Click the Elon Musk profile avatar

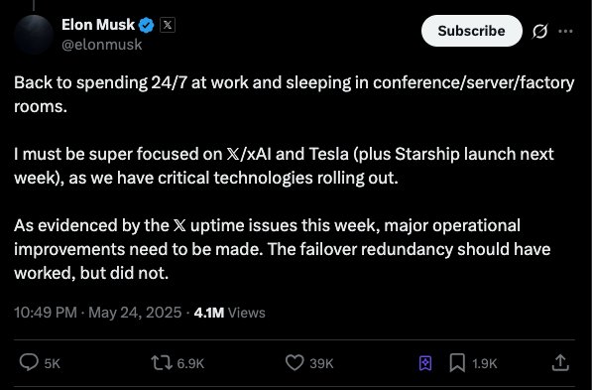tap(34, 35)
